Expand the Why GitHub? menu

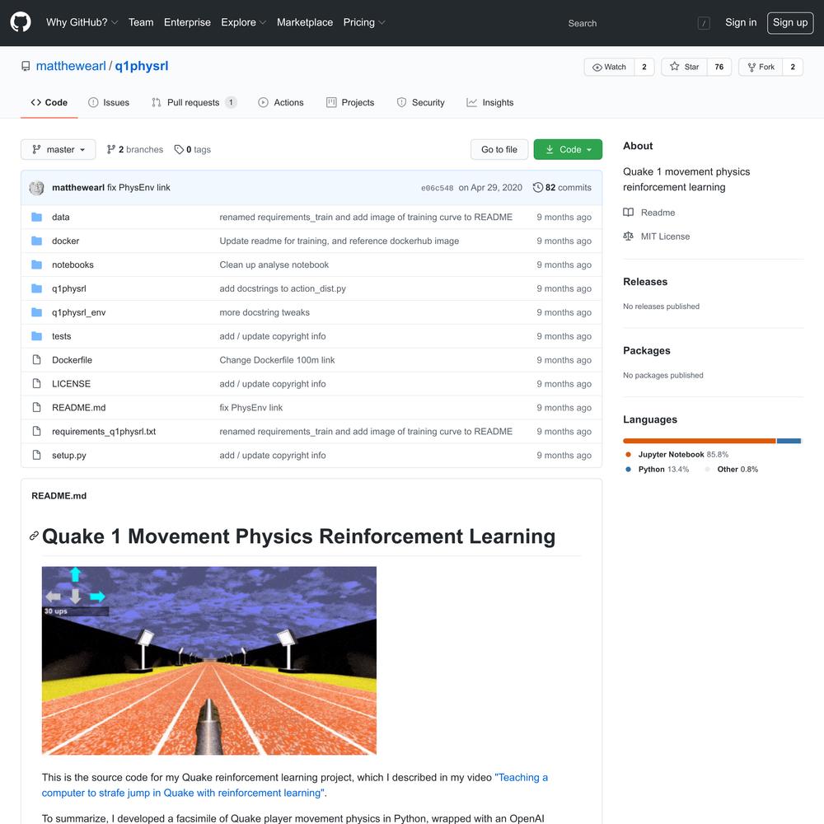point(82,22)
